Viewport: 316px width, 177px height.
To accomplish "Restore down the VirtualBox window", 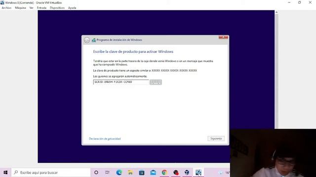I will point(300,2).
